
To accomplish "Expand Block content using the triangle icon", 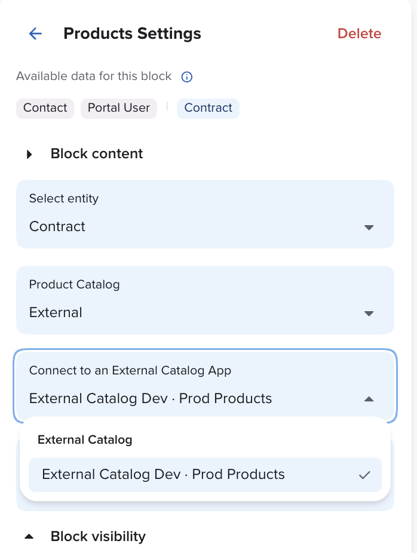I will tap(29, 155).
